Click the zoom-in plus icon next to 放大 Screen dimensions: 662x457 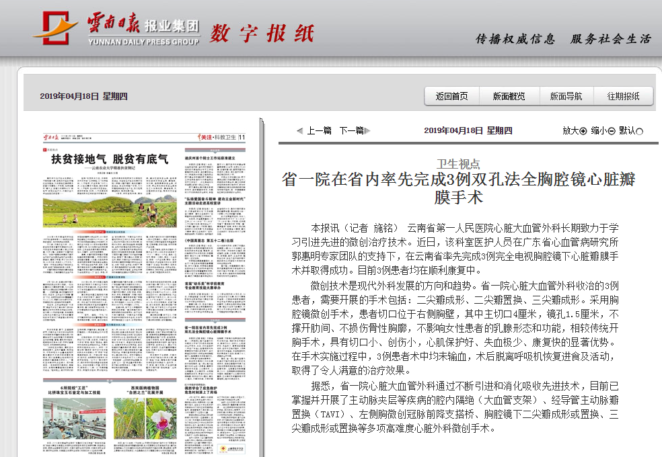tap(583, 131)
